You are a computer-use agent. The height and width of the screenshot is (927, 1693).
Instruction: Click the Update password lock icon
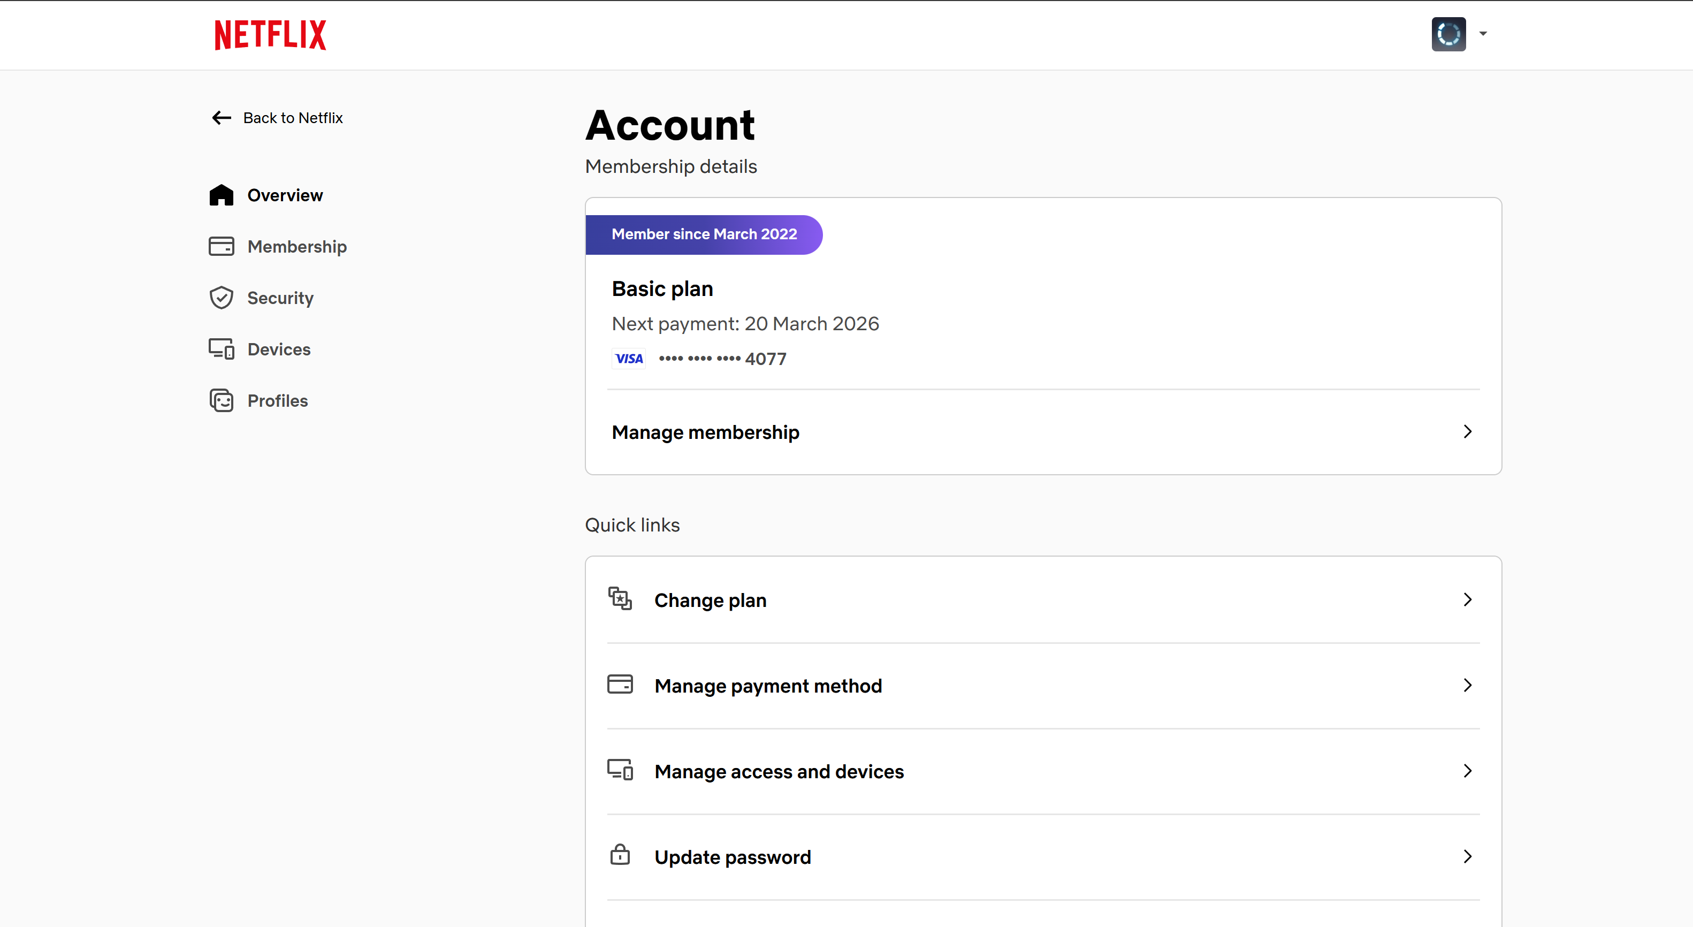coord(620,855)
